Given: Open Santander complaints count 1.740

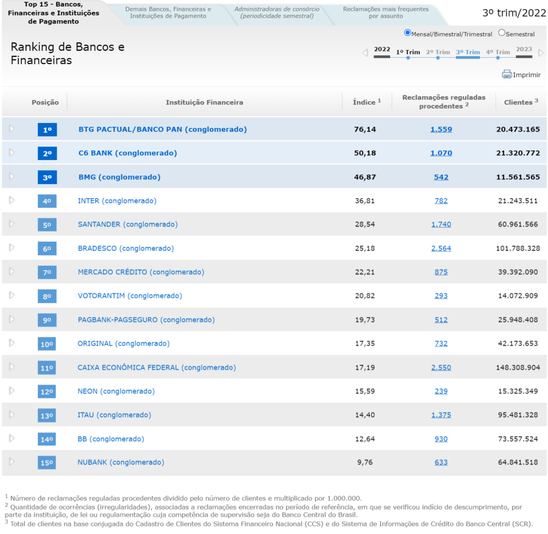Looking at the screenshot, I should pos(441,224).
